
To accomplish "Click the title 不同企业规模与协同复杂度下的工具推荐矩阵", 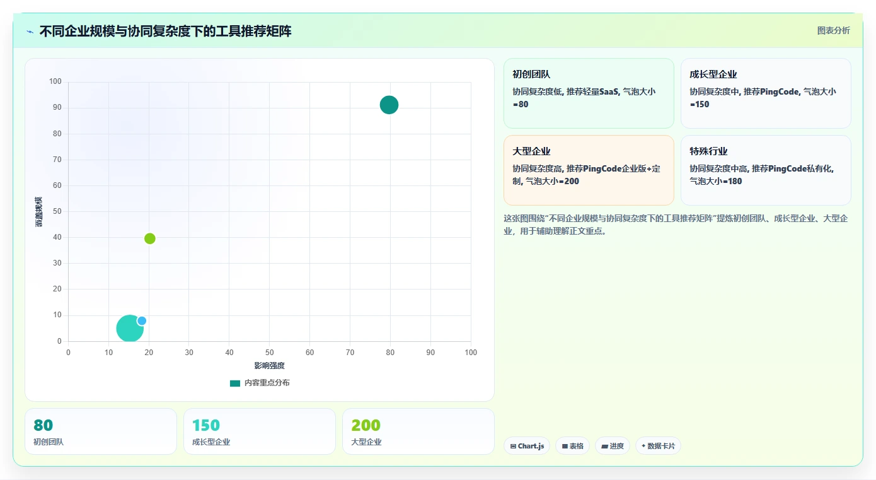I will pos(165,31).
